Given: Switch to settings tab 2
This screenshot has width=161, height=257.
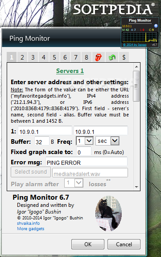Looking at the screenshot, I should [x=22, y=57].
